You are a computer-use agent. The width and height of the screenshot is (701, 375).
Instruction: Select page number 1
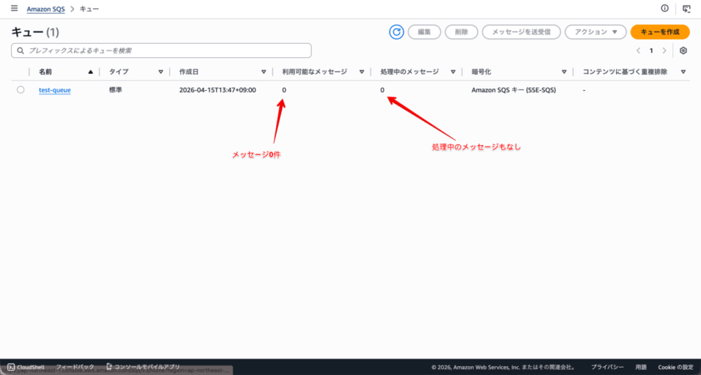coord(652,51)
